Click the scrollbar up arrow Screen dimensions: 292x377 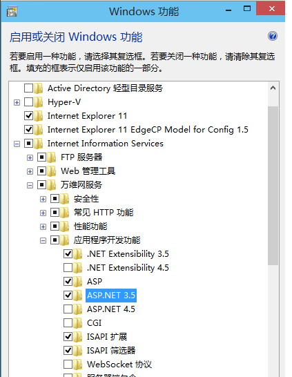pyautogui.click(x=273, y=88)
